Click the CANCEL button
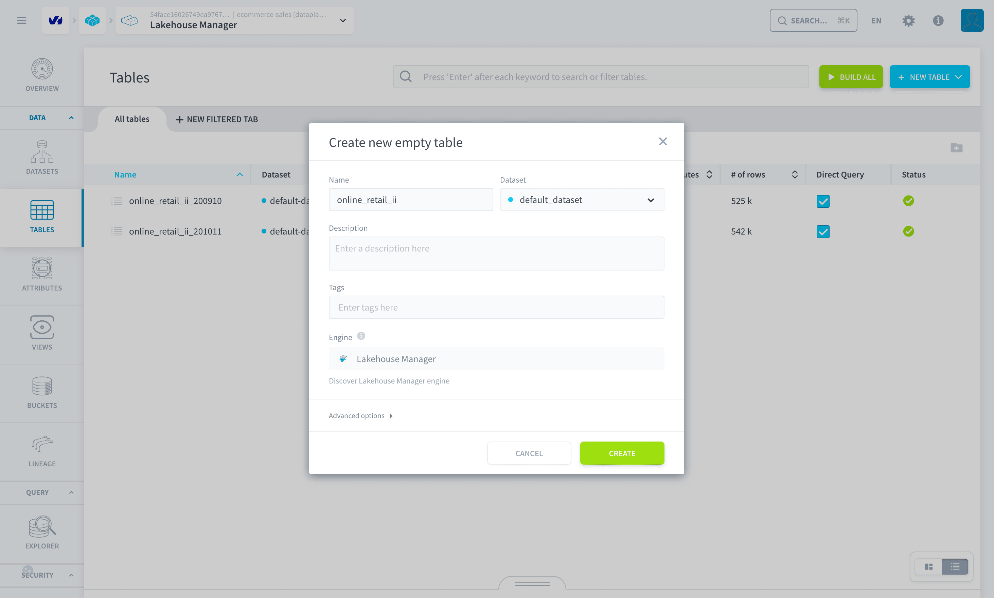 coord(529,453)
